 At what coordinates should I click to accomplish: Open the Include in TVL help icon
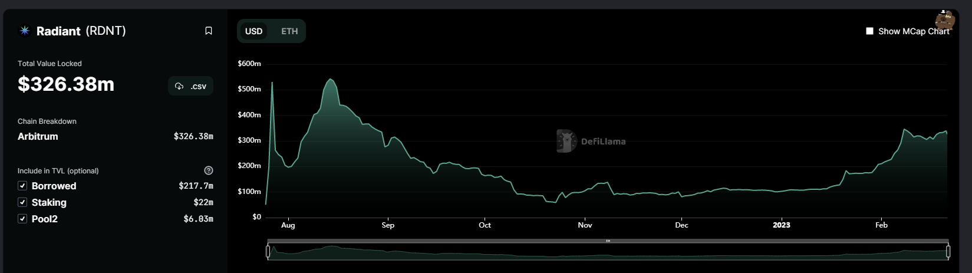[x=209, y=170]
